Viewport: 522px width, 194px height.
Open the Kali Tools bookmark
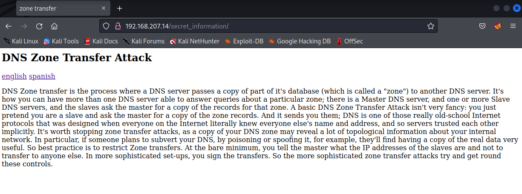[x=61, y=41]
